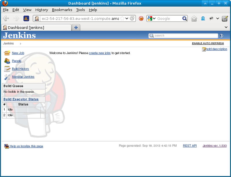Click the bug extension icon in toolbar
Screen dimensions: 231x177
coord(211,19)
